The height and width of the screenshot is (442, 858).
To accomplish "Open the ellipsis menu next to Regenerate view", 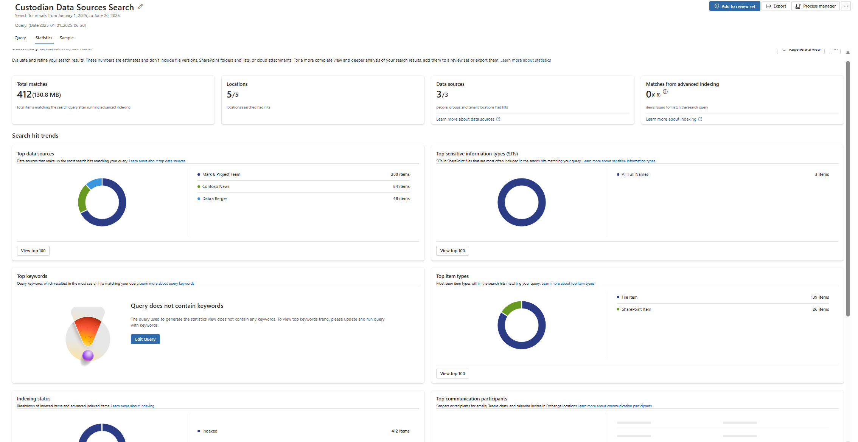I will pos(836,50).
